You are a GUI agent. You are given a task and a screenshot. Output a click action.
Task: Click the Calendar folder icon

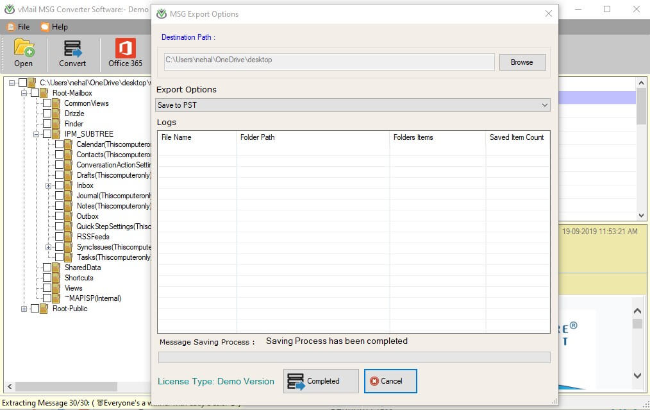(x=69, y=144)
